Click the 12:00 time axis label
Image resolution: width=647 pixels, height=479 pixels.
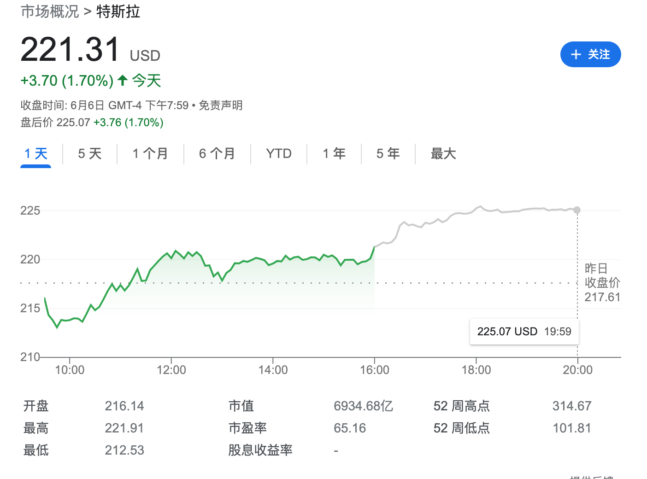pyautogui.click(x=171, y=370)
